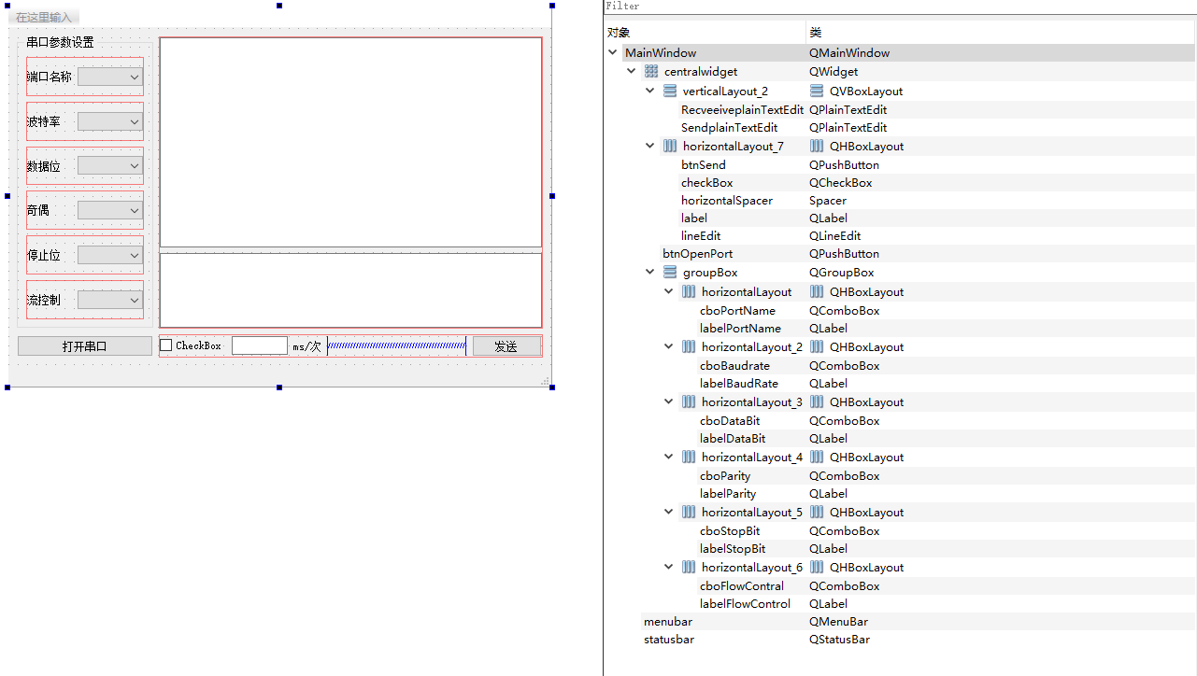Click the groupBox layout icon in tree
Image resolution: width=1197 pixels, height=676 pixels.
click(670, 273)
